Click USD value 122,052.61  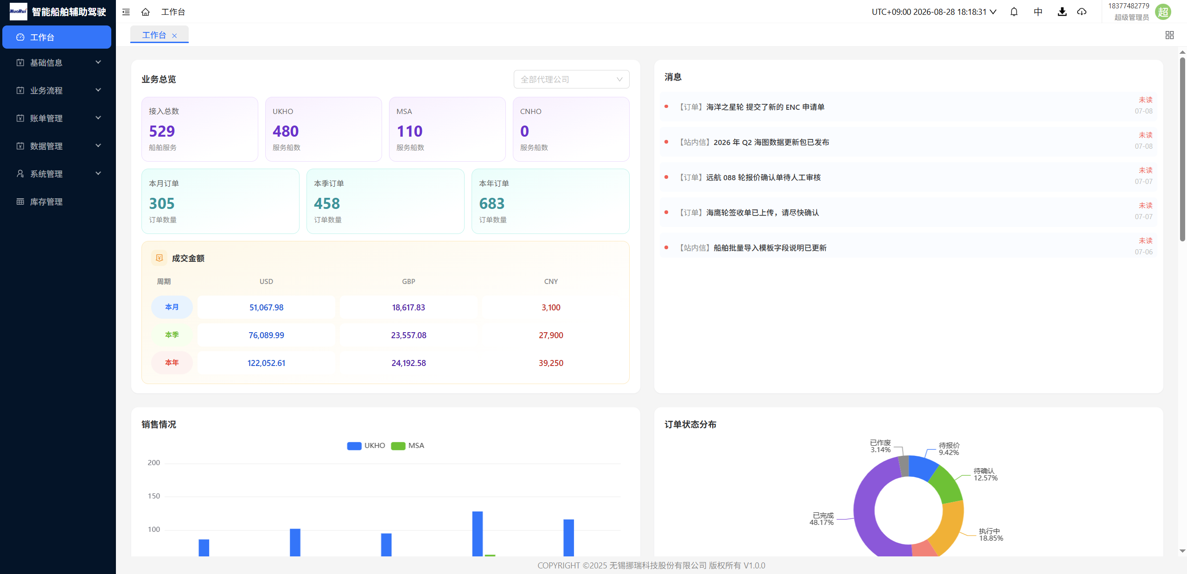(x=266, y=363)
